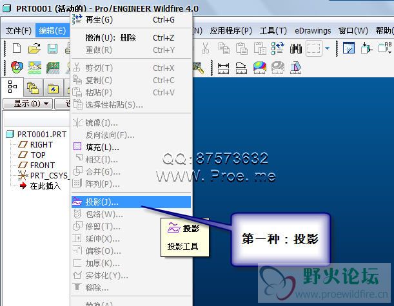The image size is (394, 306).
Task: Click the color circles appearance icon
Action: 17,67
